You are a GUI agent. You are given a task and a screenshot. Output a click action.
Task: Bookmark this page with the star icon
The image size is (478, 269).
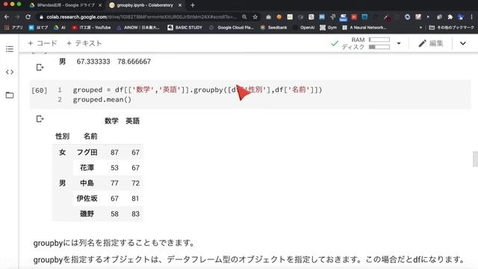255,17
